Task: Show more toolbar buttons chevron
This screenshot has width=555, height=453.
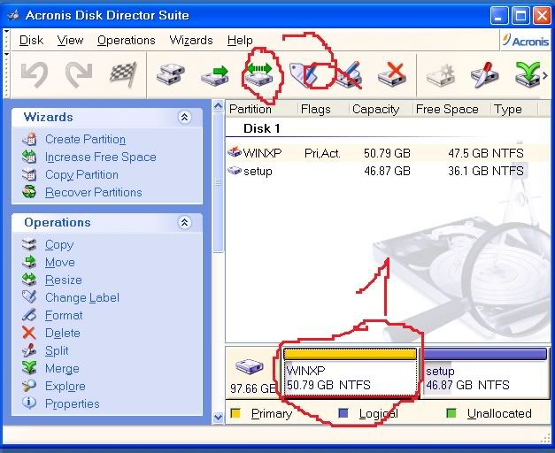Action: (x=545, y=75)
